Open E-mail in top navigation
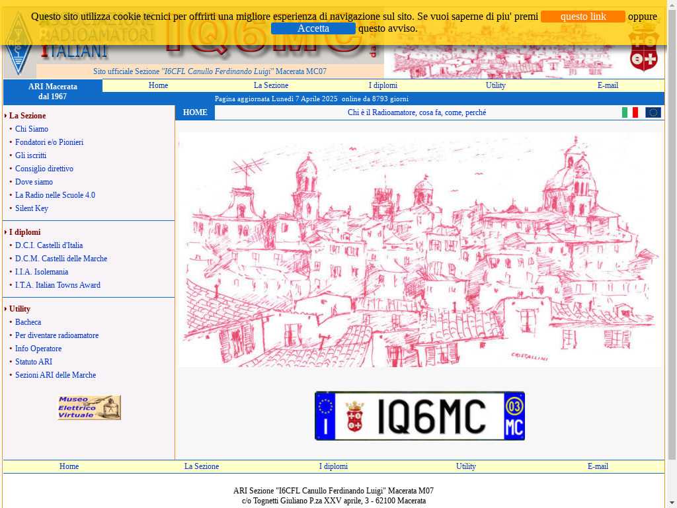Image resolution: width=677 pixels, height=508 pixels. [x=608, y=85]
